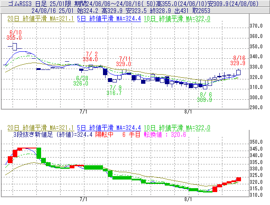Screen dimensions: 270x205
Task: Click the 24/08/16 25/01 data summary line
Action: [x=121, y=11]
